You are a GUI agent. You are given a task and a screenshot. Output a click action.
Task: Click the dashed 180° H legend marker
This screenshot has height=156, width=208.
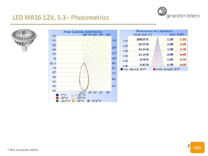[x=73, y=95]
